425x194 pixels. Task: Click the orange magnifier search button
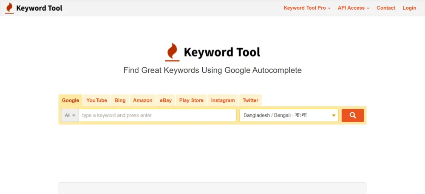(352, 115)
